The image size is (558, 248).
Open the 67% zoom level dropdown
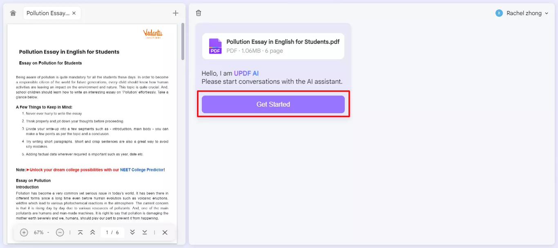pyautogui.click(x=42, y=232)
